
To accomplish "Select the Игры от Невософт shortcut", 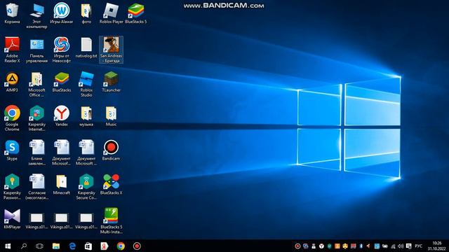I will [x=62, y=50].
